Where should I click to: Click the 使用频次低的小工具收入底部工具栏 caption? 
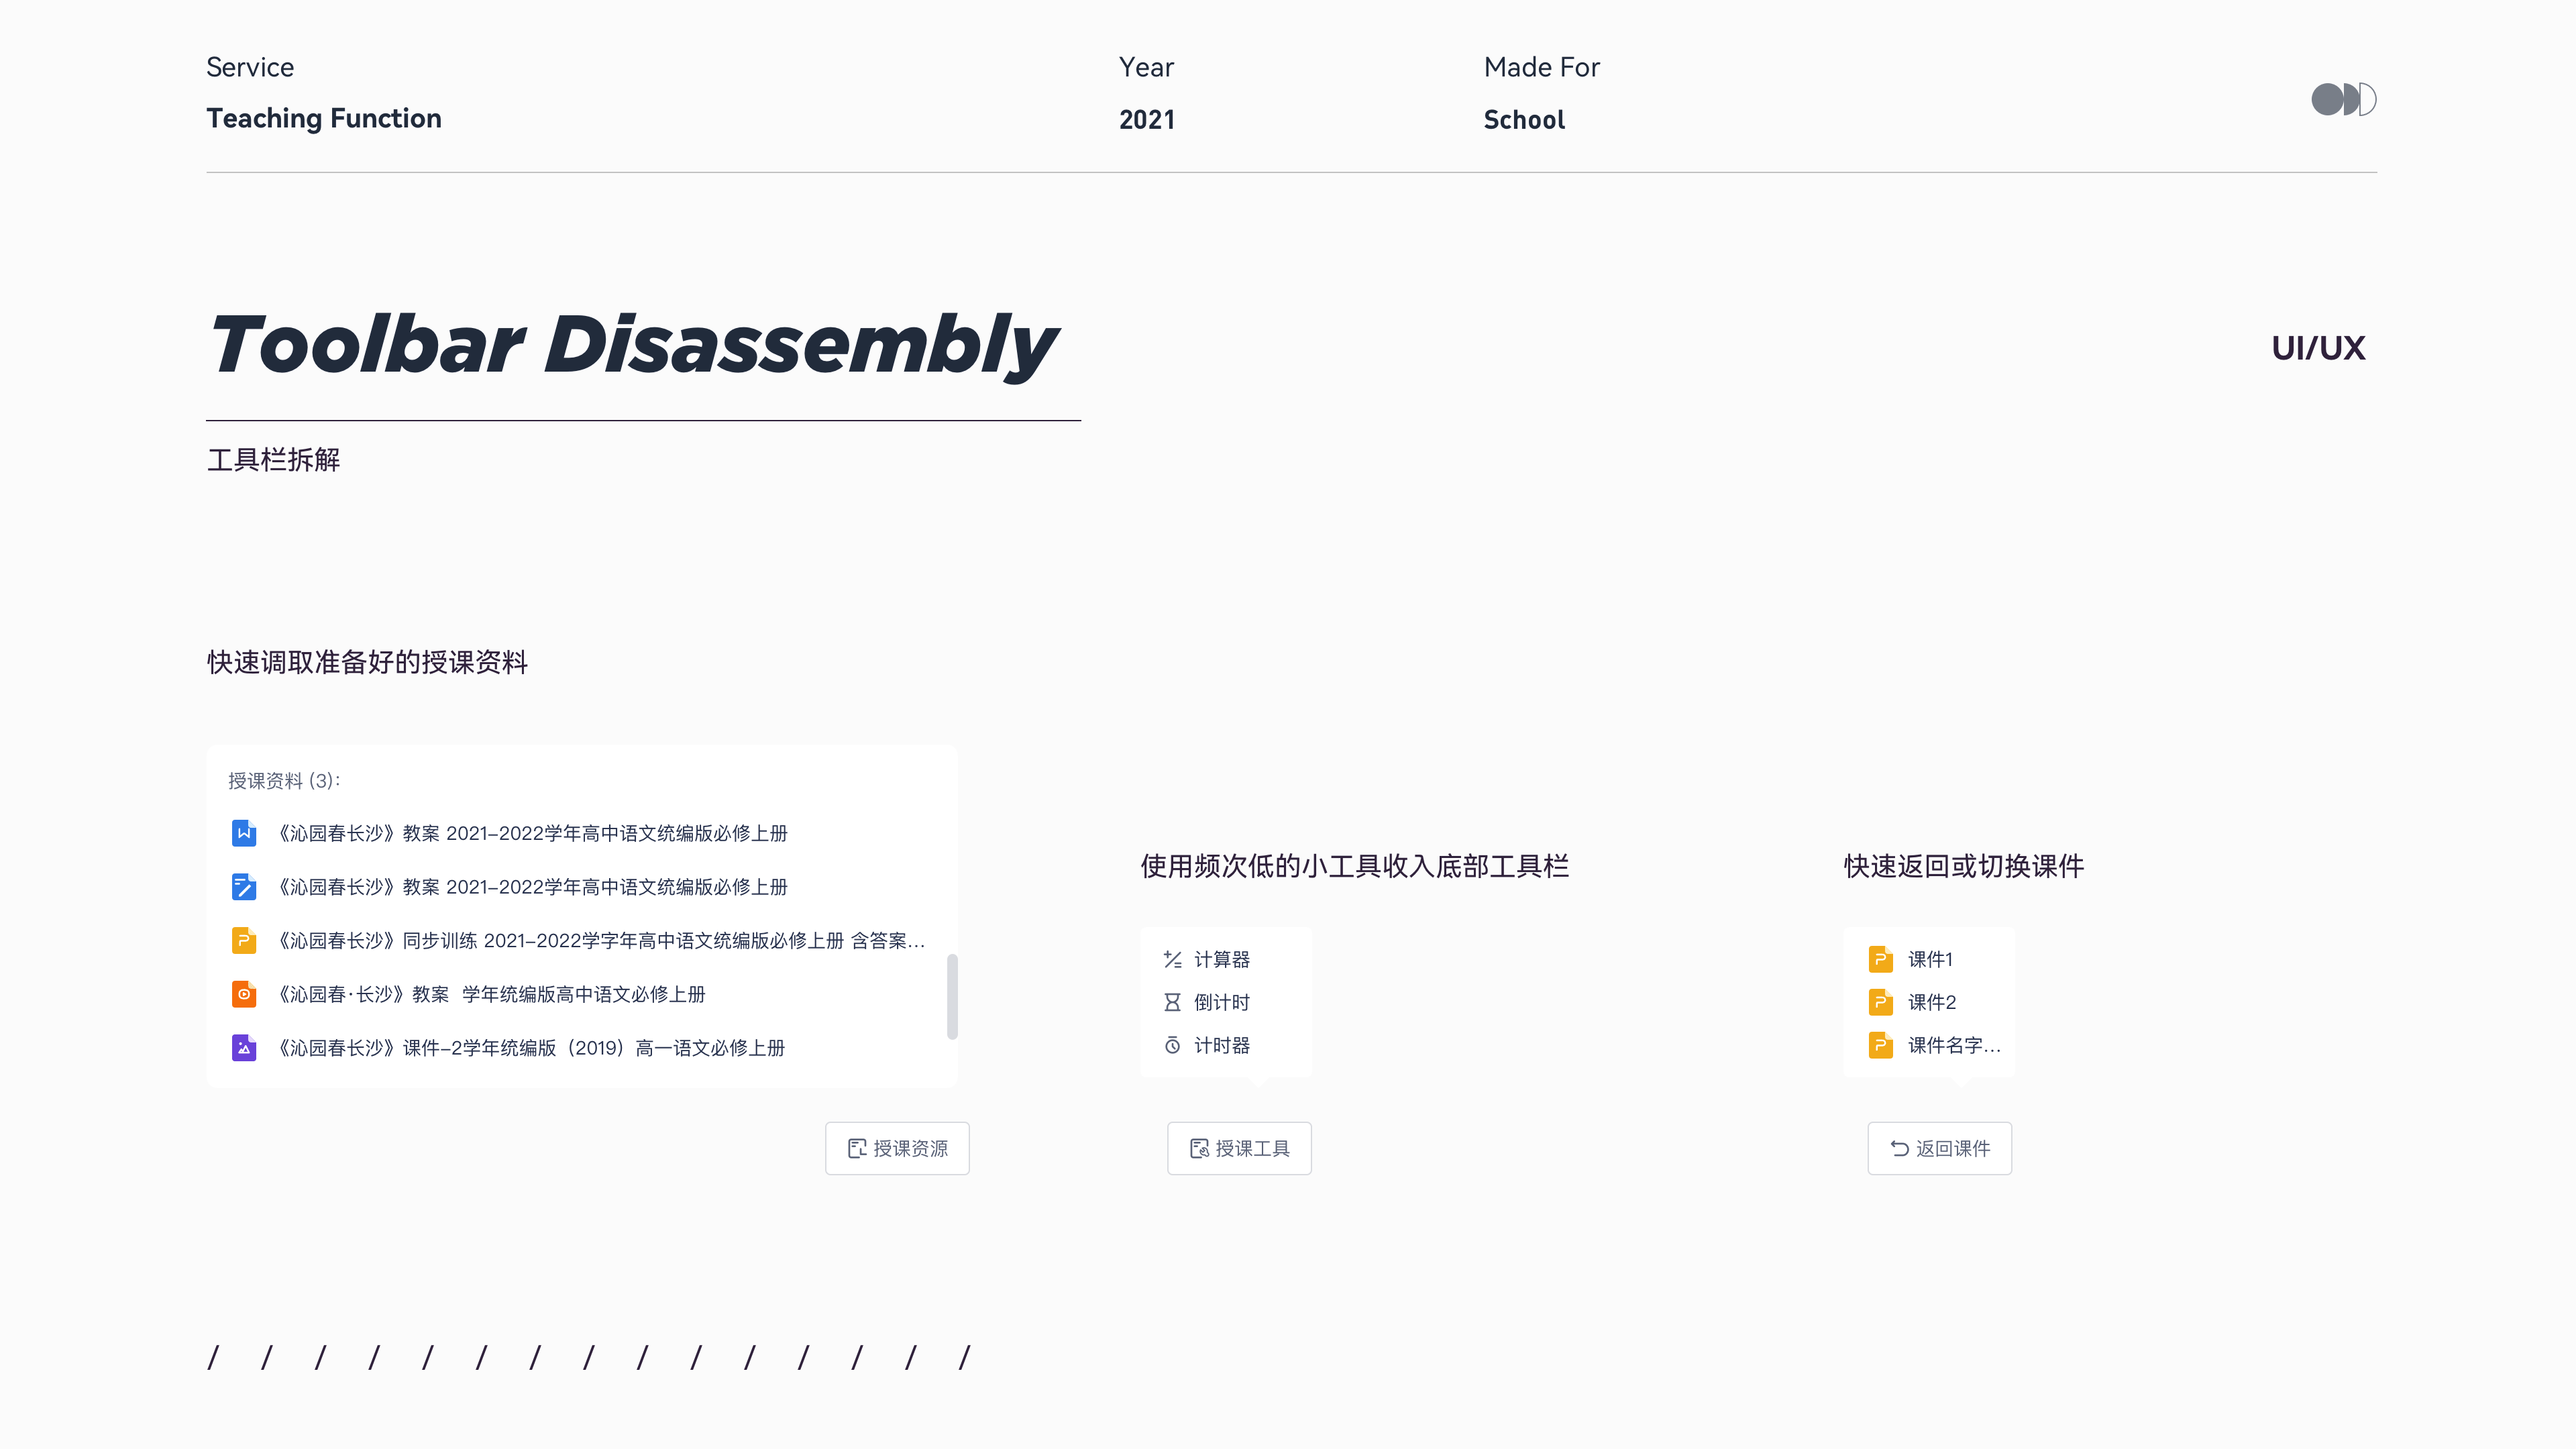click(1354, 866)
